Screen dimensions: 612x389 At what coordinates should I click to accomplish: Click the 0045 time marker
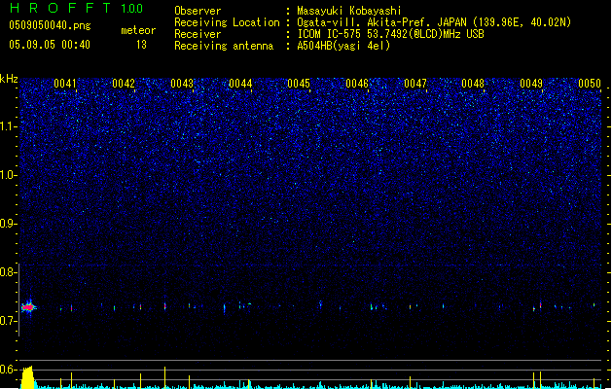299,84
